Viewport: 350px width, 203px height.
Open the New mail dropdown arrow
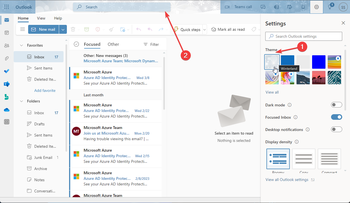pos(63,29)
